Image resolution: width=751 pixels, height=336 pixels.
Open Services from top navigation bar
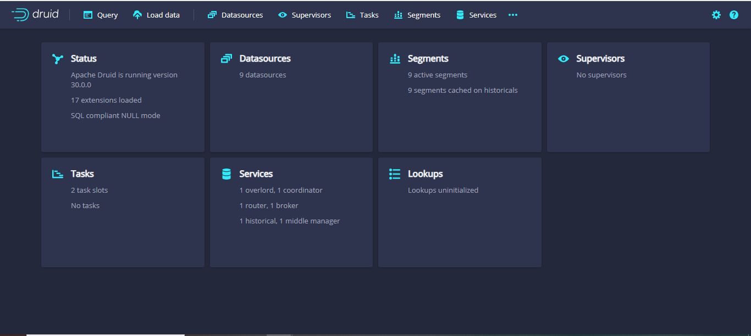[476, 15]
